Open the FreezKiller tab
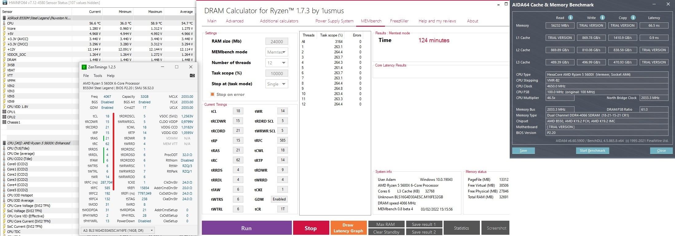The width and height of the screenshot is (675, 236). [399, 21]
